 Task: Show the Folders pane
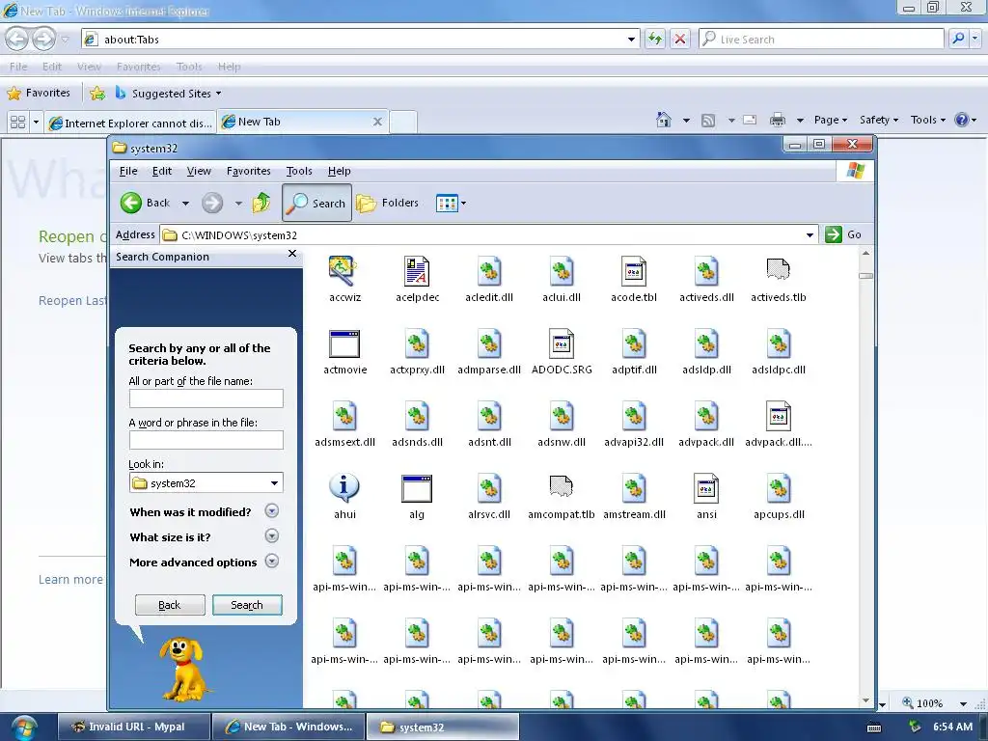pos(388,203)
